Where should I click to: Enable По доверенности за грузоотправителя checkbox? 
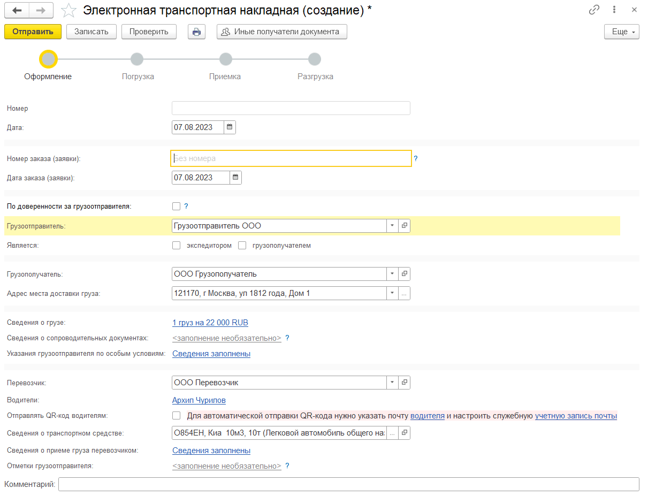coord(176,206)
